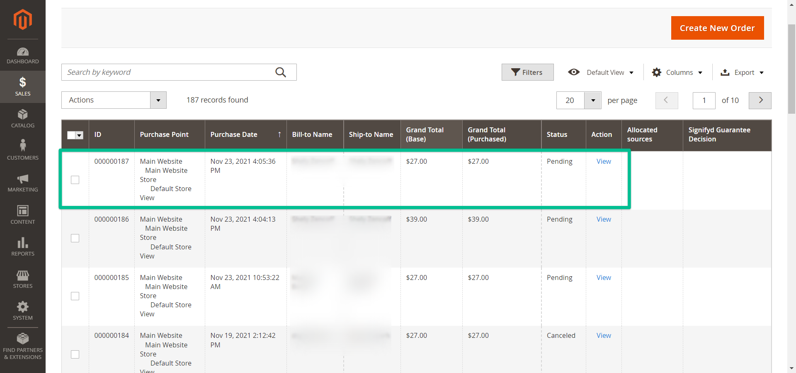Image resolution: width=796 pixels, height=373 pixels.
Task: Open View link for order 000000186
Action: click(x=604, y=219)
